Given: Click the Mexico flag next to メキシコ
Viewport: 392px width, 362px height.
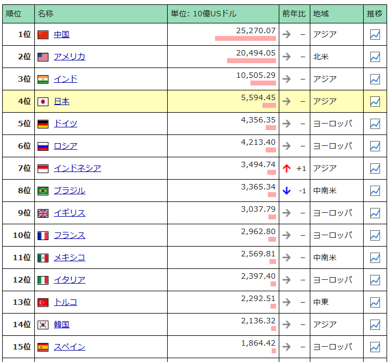Looking at the screenshot, I should [43, 258].
